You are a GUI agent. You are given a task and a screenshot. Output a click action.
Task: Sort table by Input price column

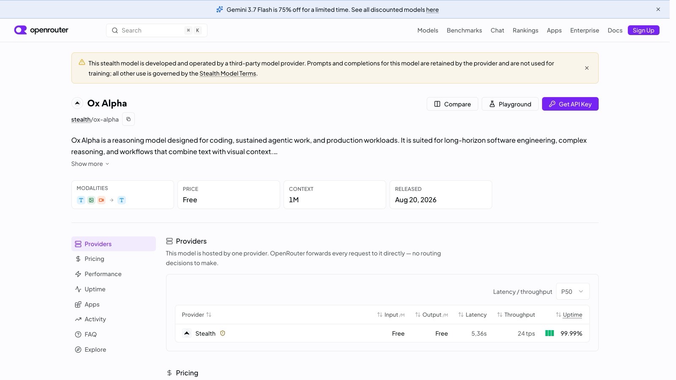coord(391,315)
